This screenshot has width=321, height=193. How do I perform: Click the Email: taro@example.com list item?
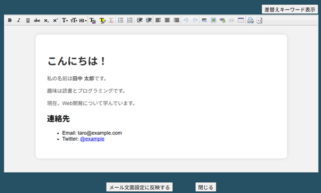[x=92, y=133]
